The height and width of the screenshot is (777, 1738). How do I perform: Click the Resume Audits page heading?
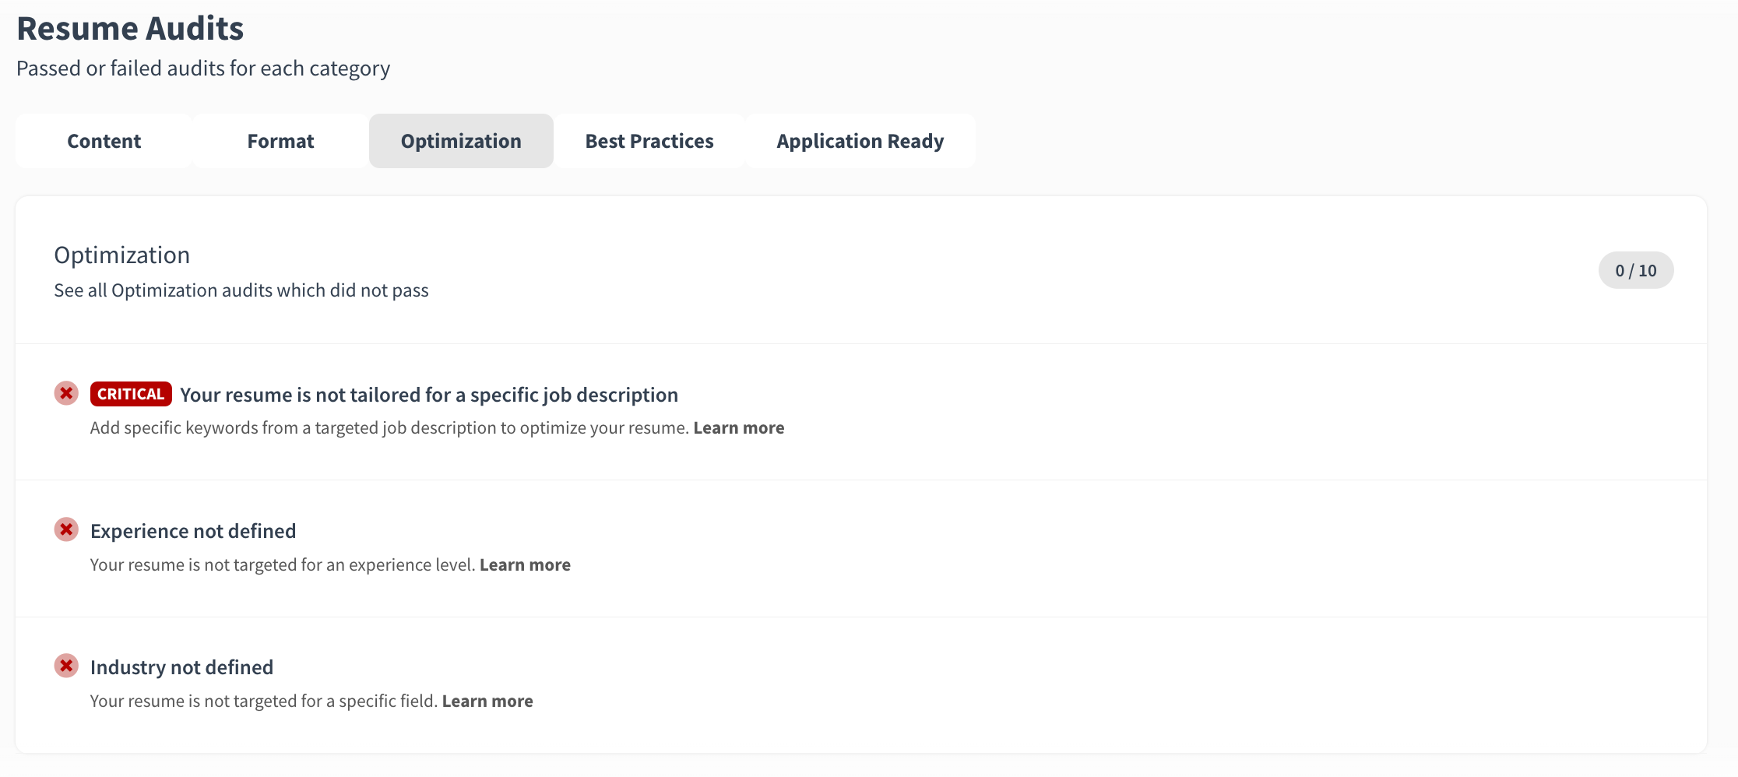click(130, 29)
